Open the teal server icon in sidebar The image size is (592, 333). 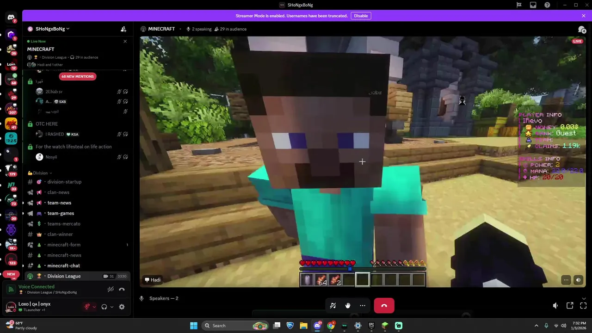(x=11, y=139)
